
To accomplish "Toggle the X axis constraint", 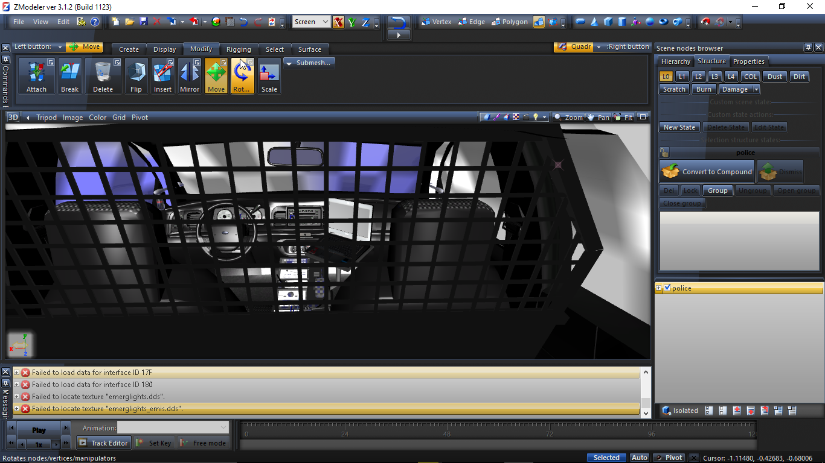I will point(338,22).
